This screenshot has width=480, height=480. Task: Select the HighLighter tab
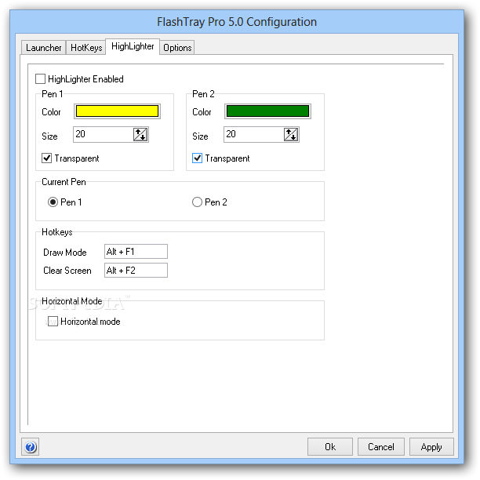[x=133, y=46]
